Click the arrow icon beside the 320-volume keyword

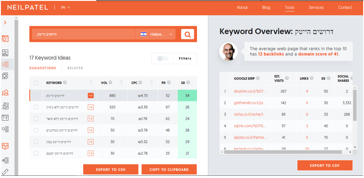91,107
